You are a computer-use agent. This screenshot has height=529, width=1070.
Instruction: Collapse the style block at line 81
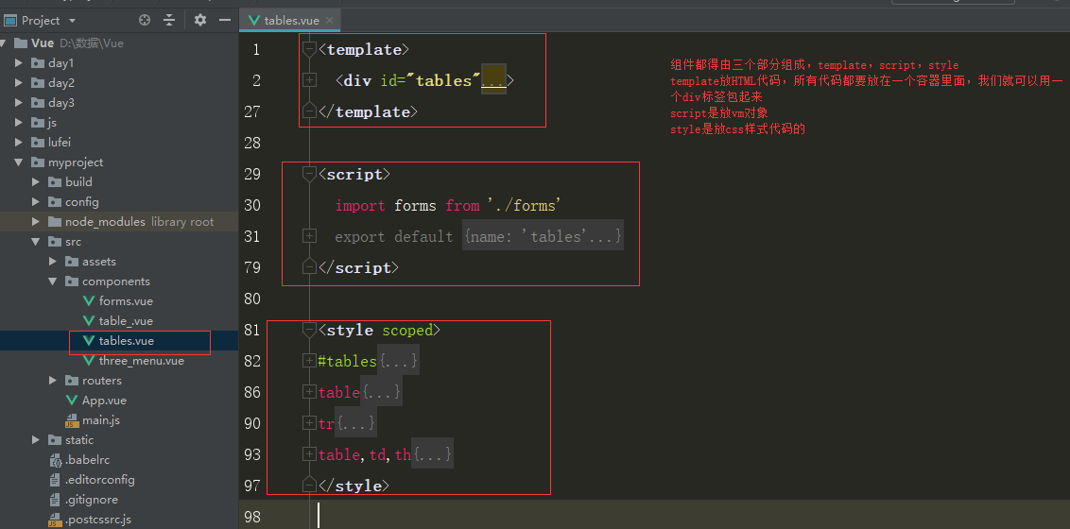coord(310,330)
